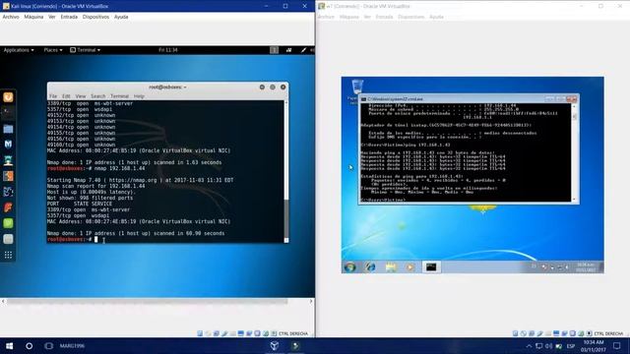Viewport: 630px width, 354px height.
Task: Open the red F Faraday dock icon
Action: click(8, 207)
